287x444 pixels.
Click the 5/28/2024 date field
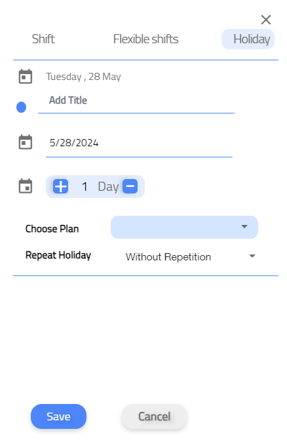139,143
